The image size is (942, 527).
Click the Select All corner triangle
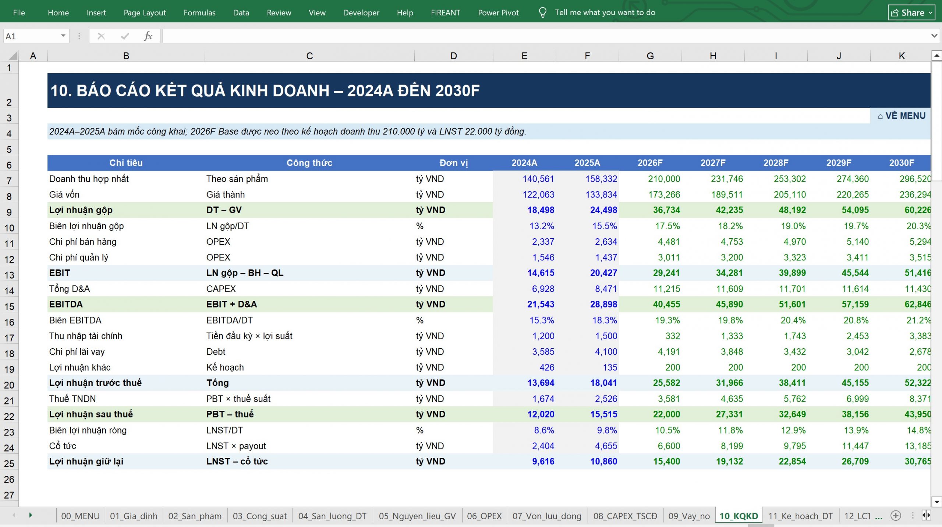[x=13, y=56]
